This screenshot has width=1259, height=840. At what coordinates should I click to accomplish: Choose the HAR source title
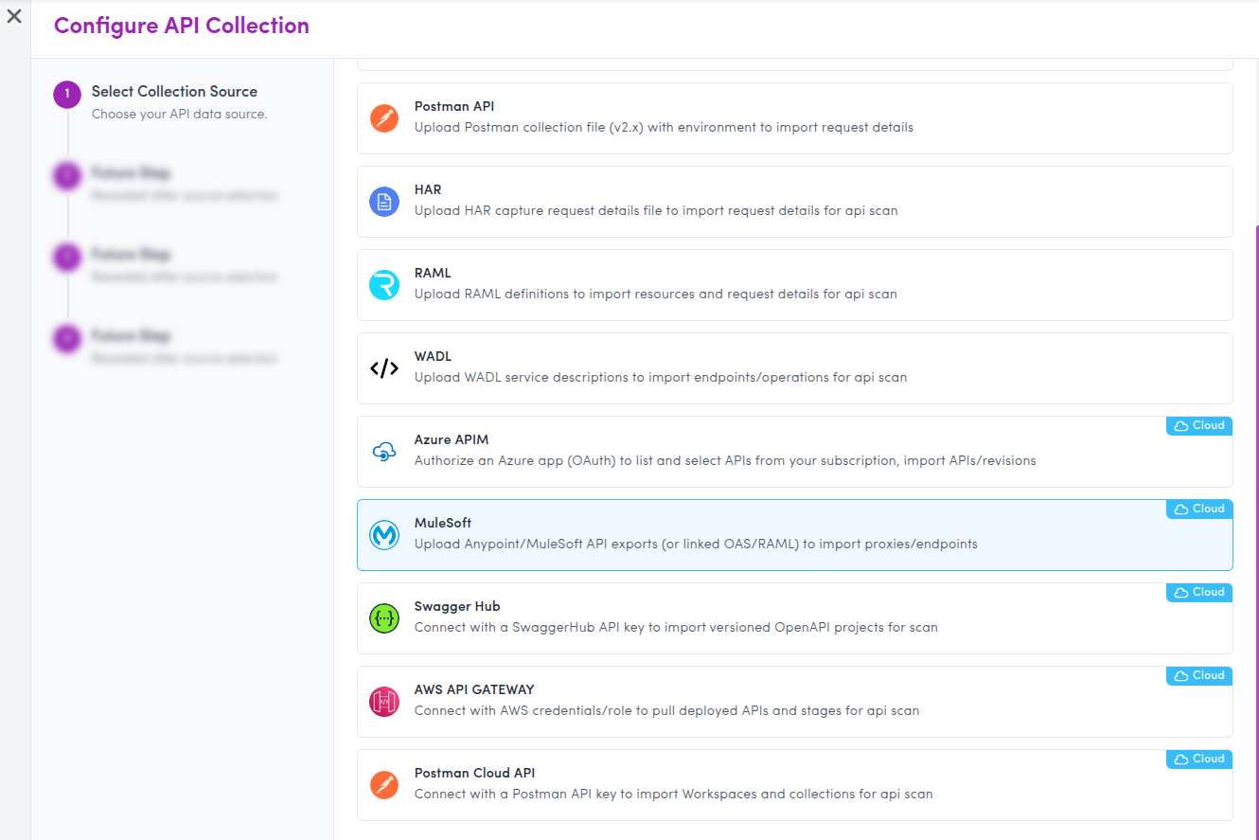click(x=428, y=190)
